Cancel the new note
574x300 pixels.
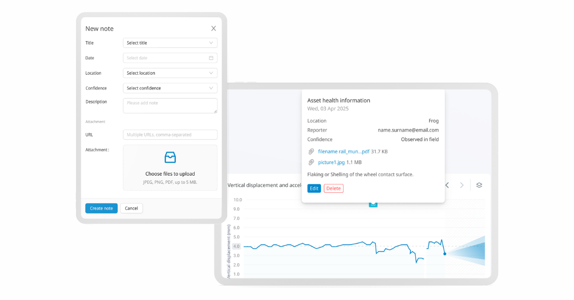[131, 208]
